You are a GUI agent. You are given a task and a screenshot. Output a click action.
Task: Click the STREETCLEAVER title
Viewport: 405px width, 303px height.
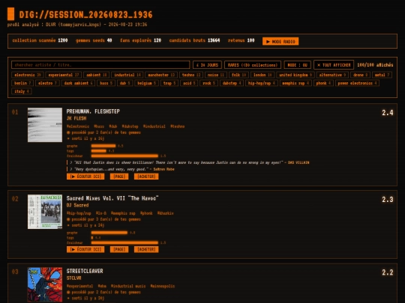[85, 271]
